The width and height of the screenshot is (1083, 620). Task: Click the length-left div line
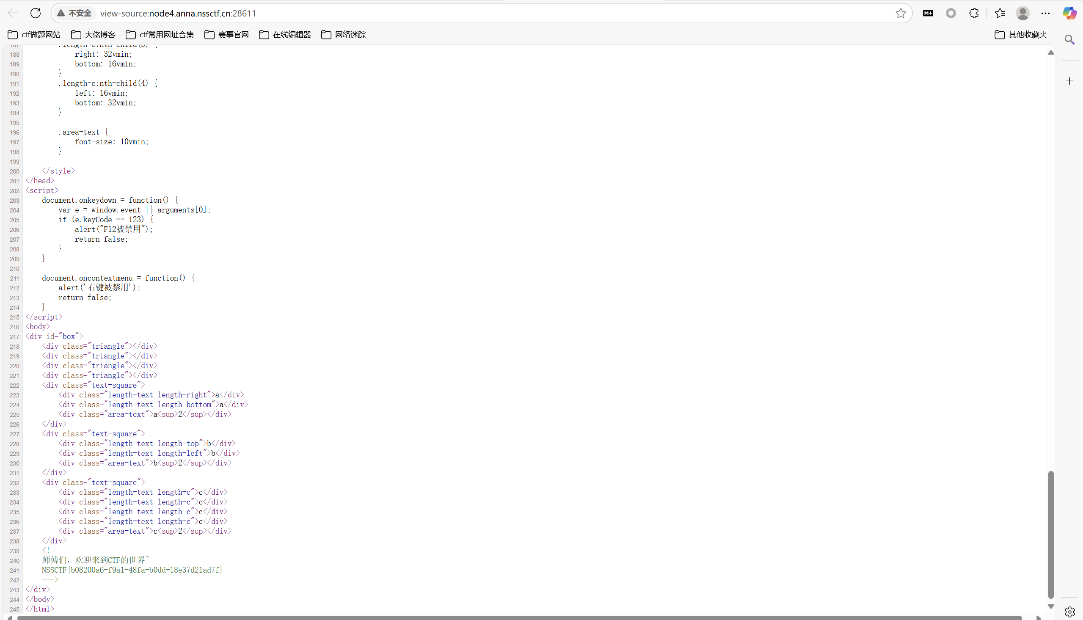pos(149,453)
